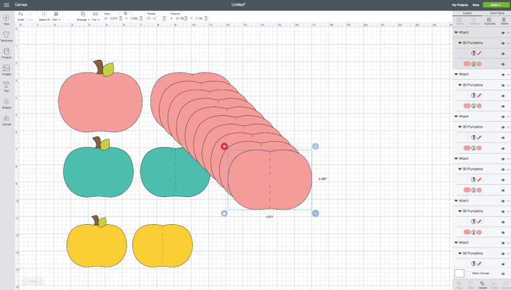
Task: Add Text to the canvas
Action: coord(6,86)
